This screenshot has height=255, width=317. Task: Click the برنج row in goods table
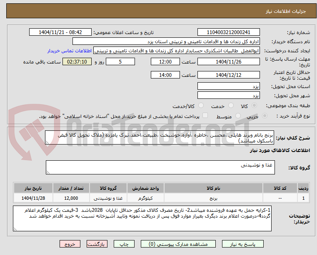(161, 198)
